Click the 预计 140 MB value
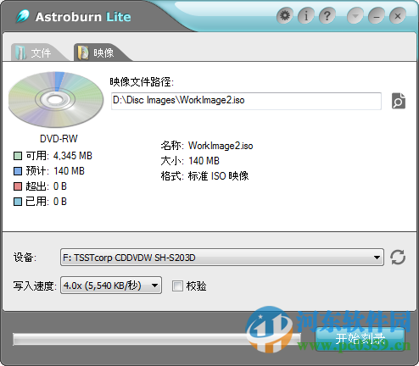419x366 pixels. [x=69, y=171]
